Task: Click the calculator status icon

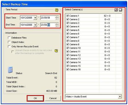Action: [x=10, y=70]
